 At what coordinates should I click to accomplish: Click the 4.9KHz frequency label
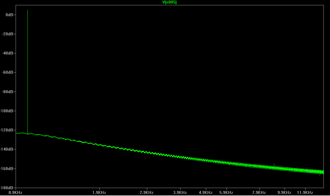click(206, 193)
